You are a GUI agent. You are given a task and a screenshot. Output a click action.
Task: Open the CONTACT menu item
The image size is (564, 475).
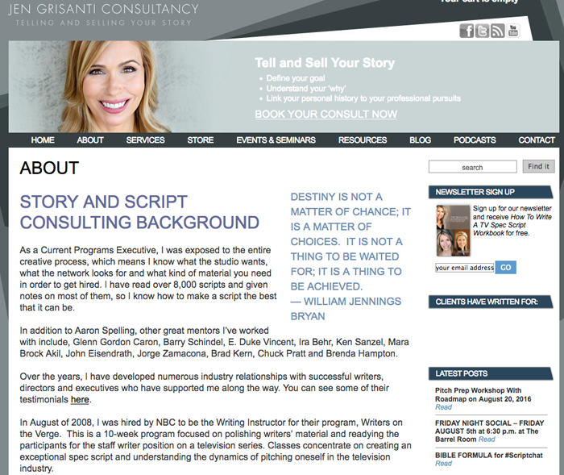coord(537,140)
